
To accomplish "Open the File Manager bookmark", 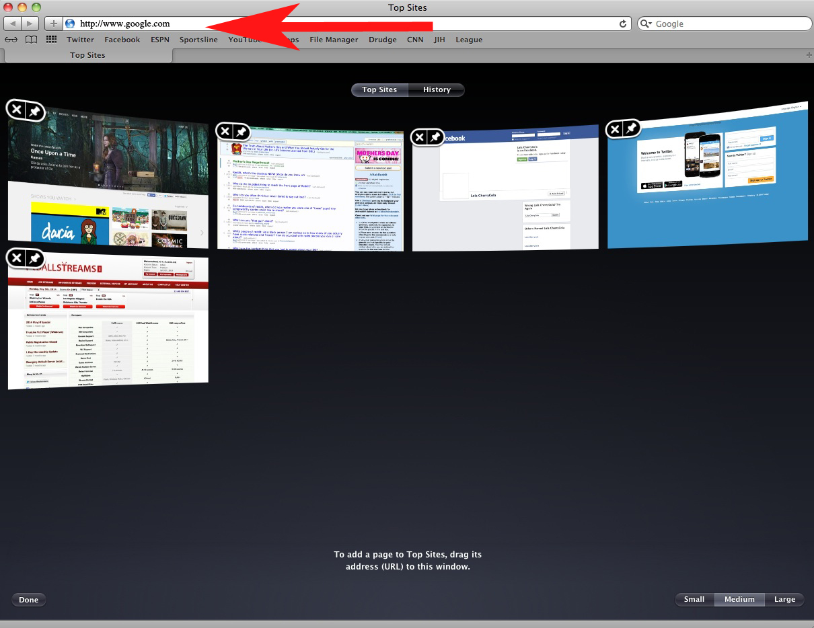I will tap(334, 40).
